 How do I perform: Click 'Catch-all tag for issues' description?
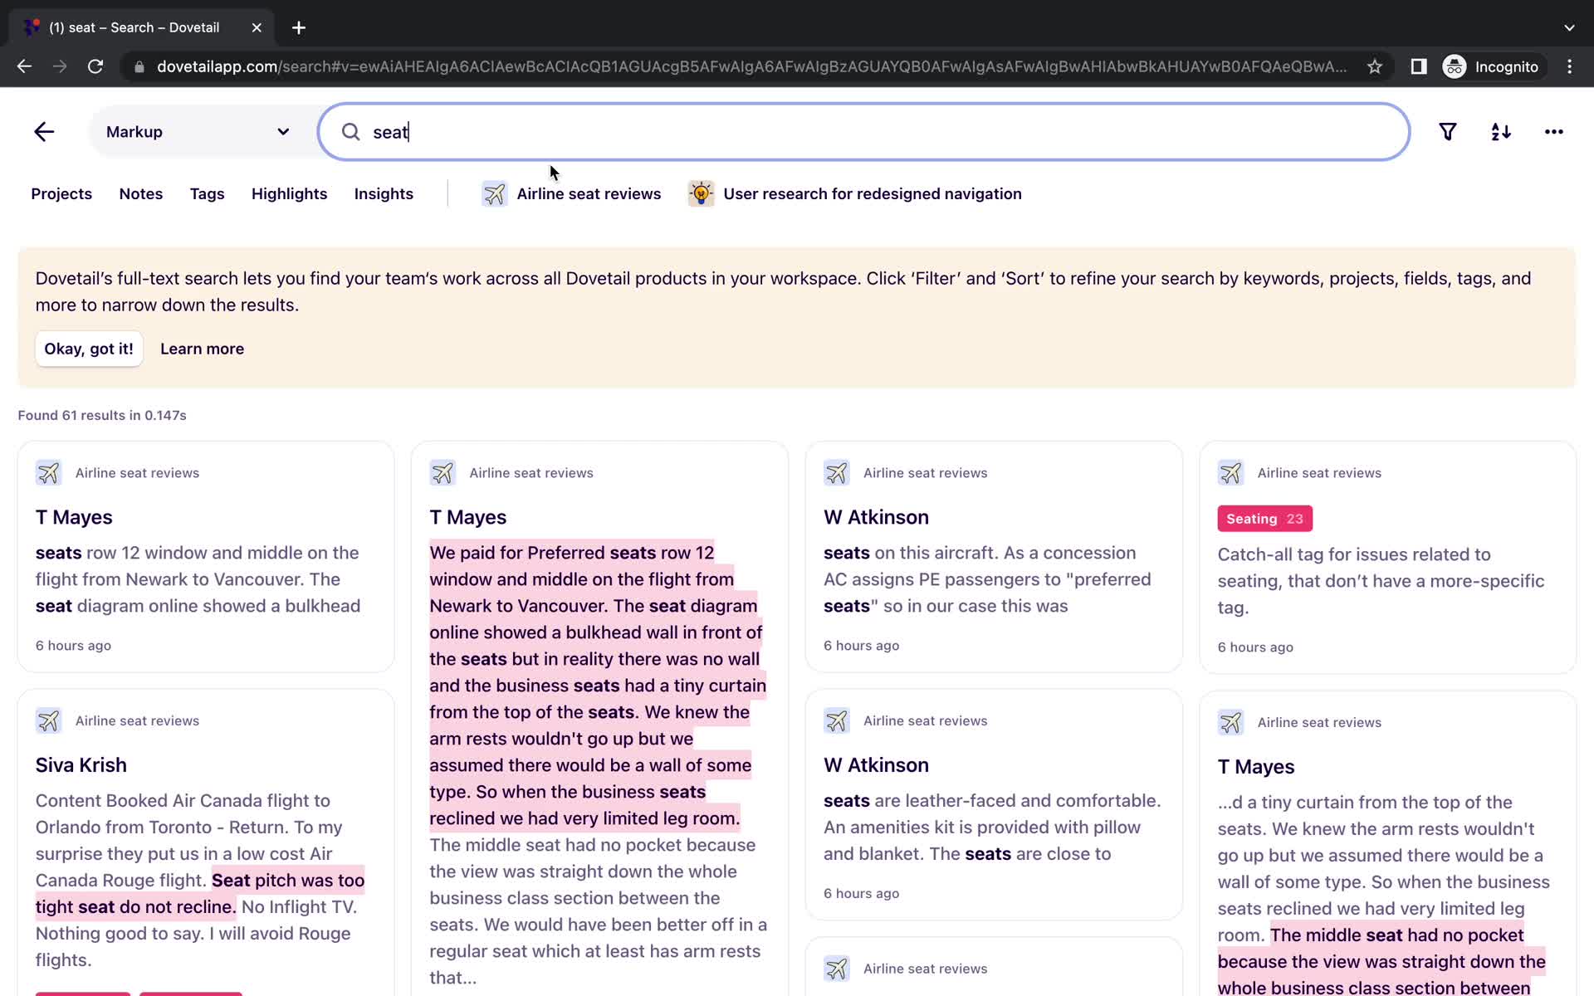[x=1381, y=581]
